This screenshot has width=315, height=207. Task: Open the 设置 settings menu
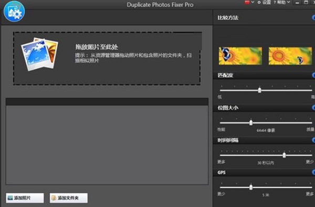coord(265,2)
